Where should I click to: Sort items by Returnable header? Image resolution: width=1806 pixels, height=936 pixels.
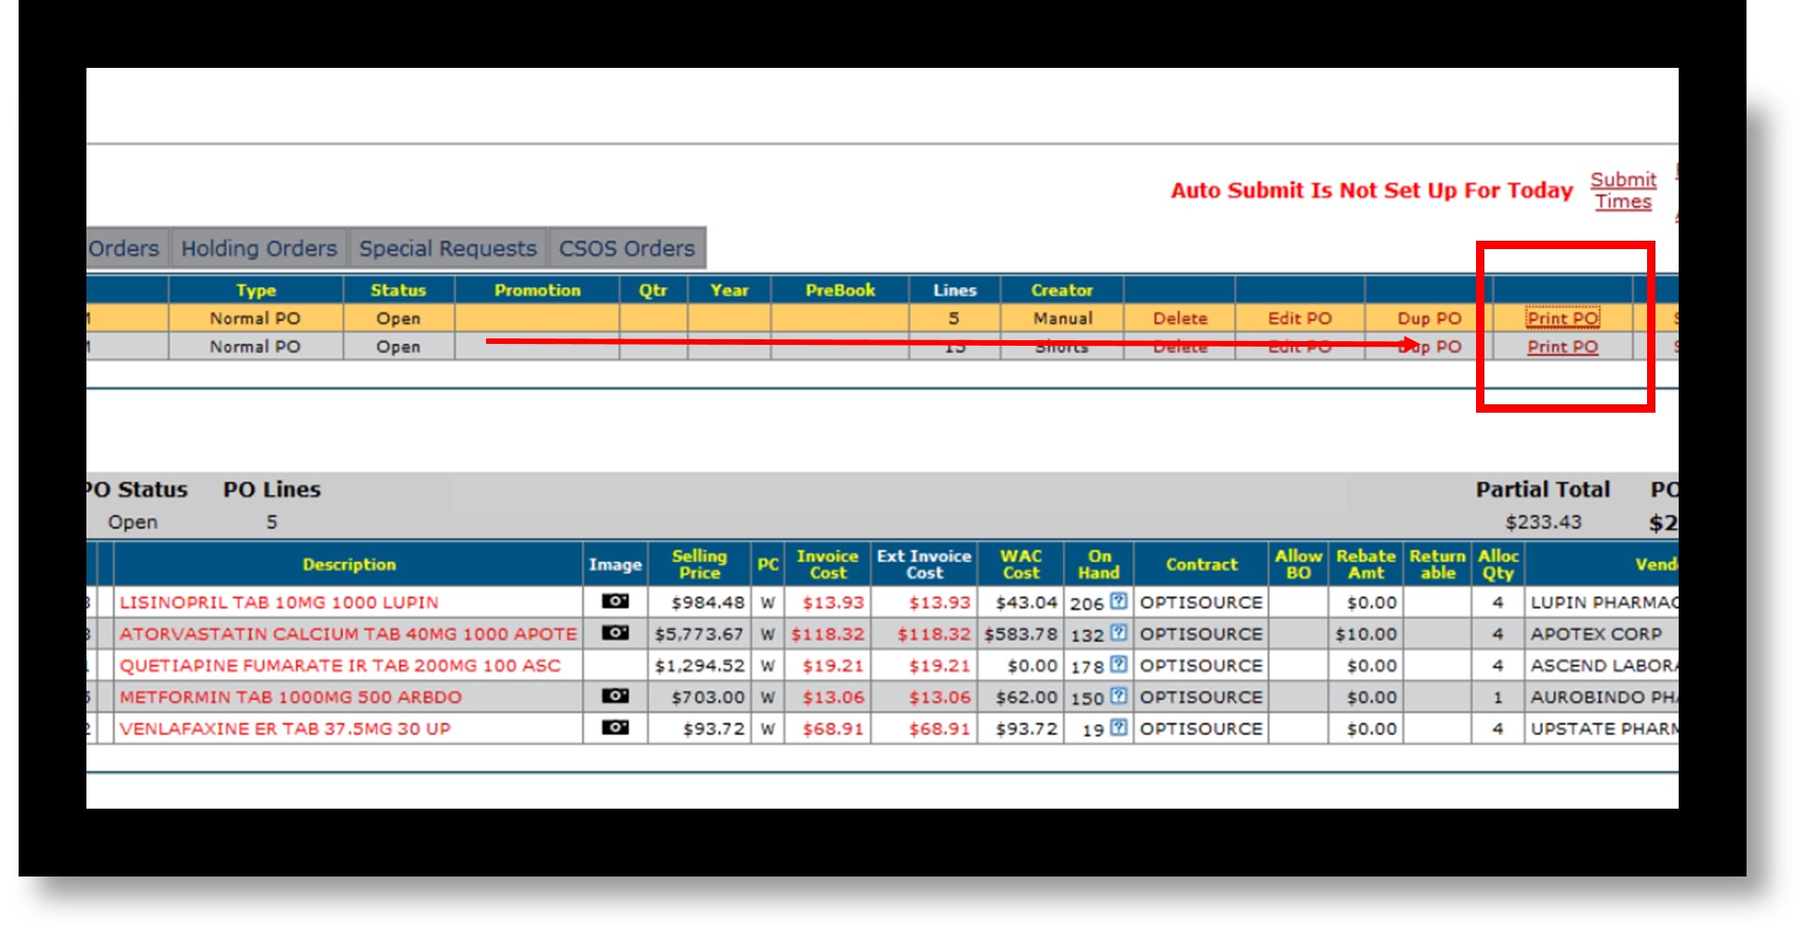point(1437,564)
